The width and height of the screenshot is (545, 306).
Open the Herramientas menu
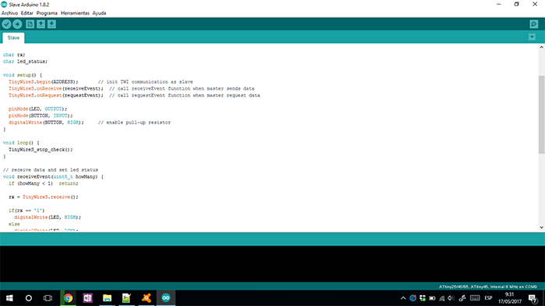click(x=75, y=13)
